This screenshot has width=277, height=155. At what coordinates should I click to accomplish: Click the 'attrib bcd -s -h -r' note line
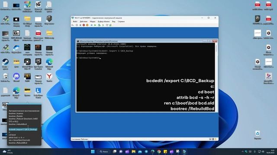(16, 137)
